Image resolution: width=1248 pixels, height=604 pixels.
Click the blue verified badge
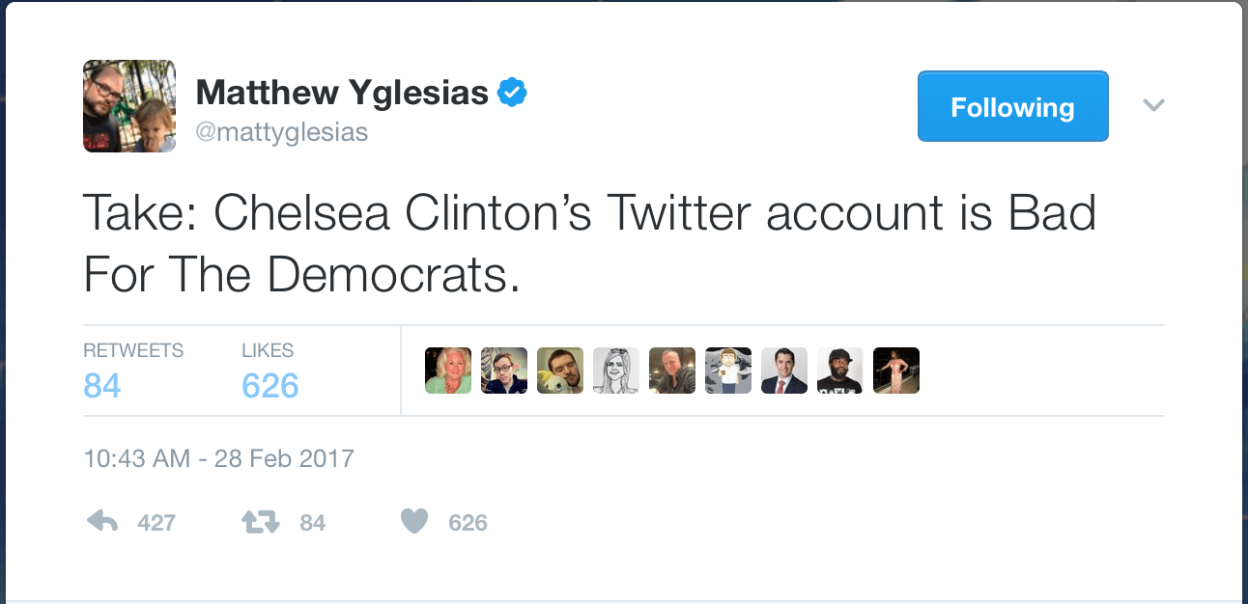512,93
